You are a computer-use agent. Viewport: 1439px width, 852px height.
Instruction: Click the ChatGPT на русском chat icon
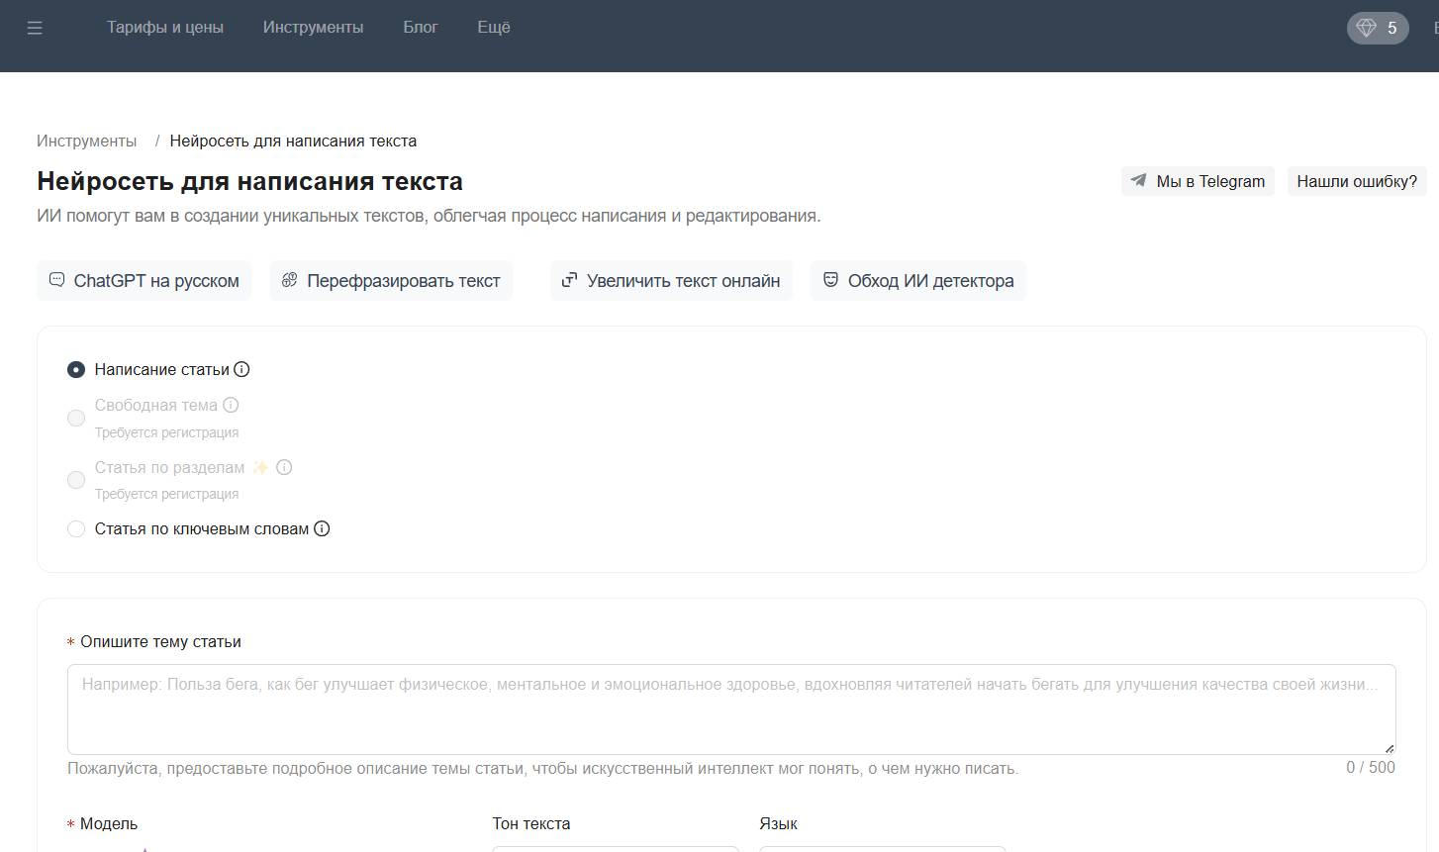pos(57,280)
